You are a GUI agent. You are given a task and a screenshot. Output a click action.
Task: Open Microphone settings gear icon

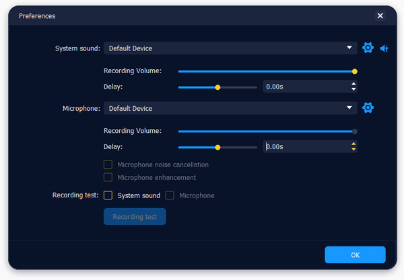click(x=368, y=108)
